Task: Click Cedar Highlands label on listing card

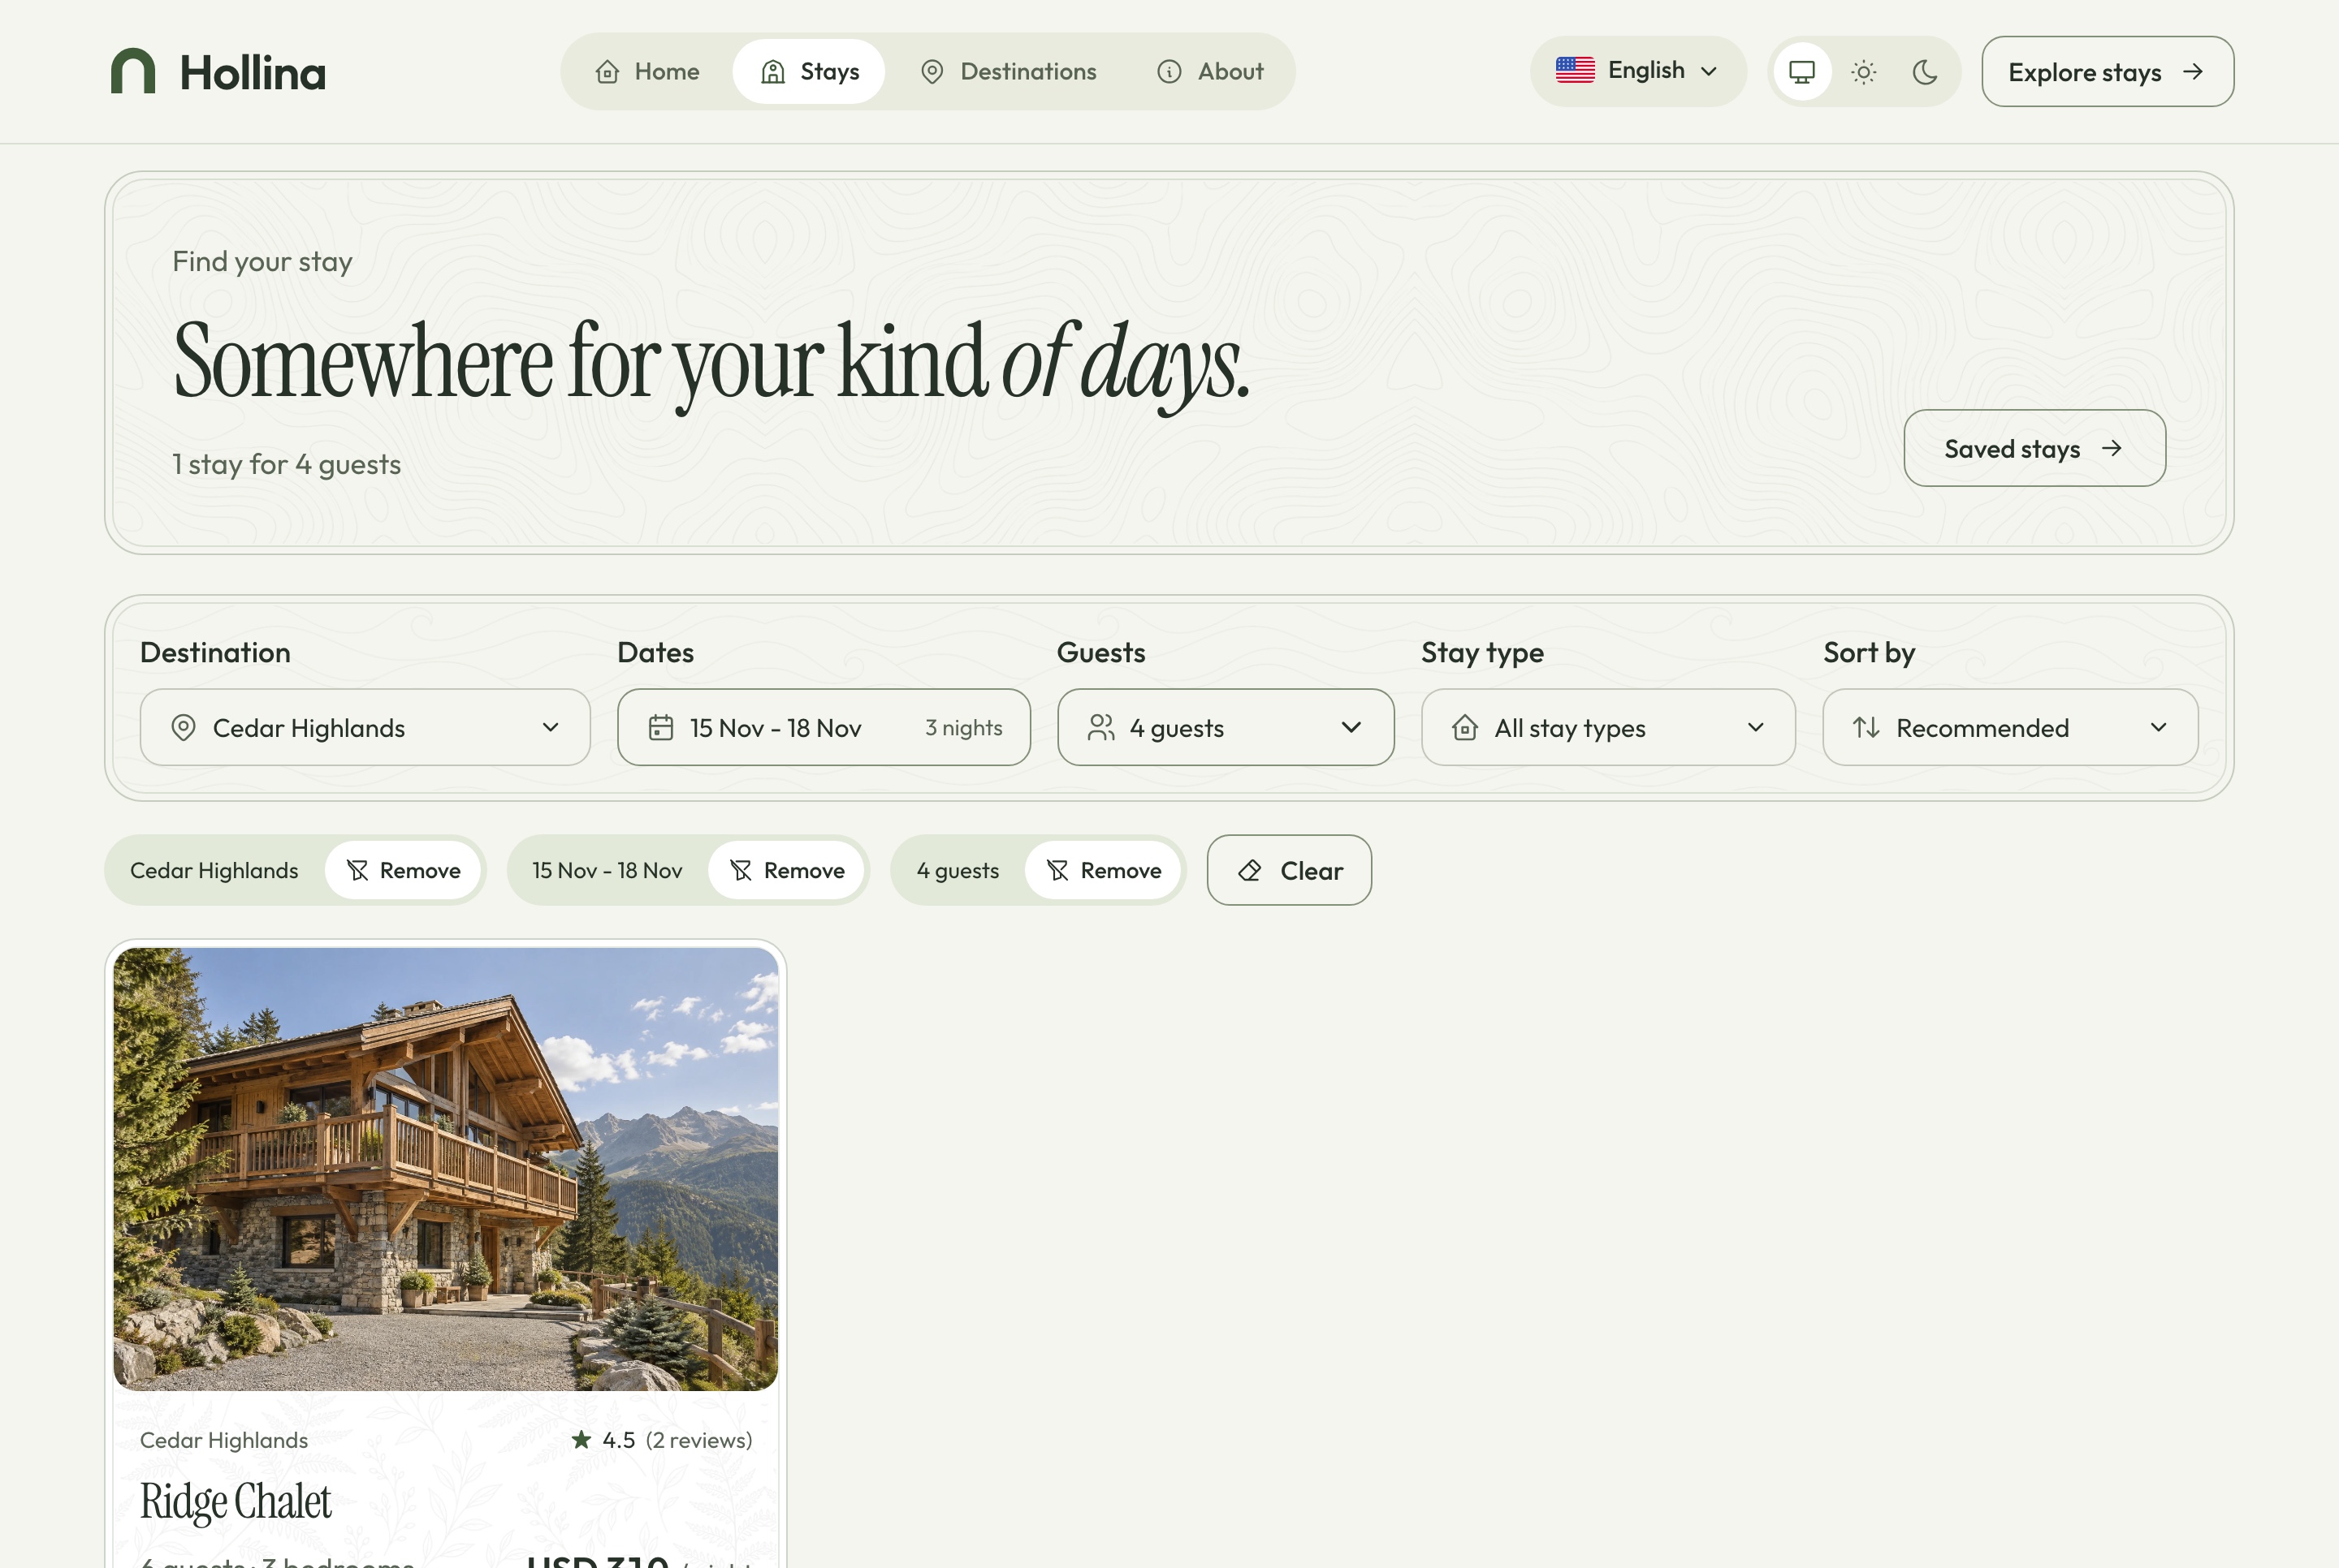Action: tap(223, 1440)
